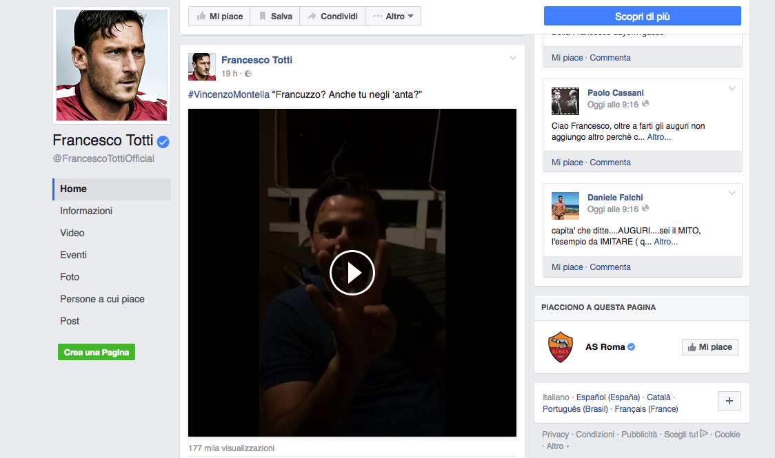Open Paolo Cassani's profile picture

coord(565,101)
